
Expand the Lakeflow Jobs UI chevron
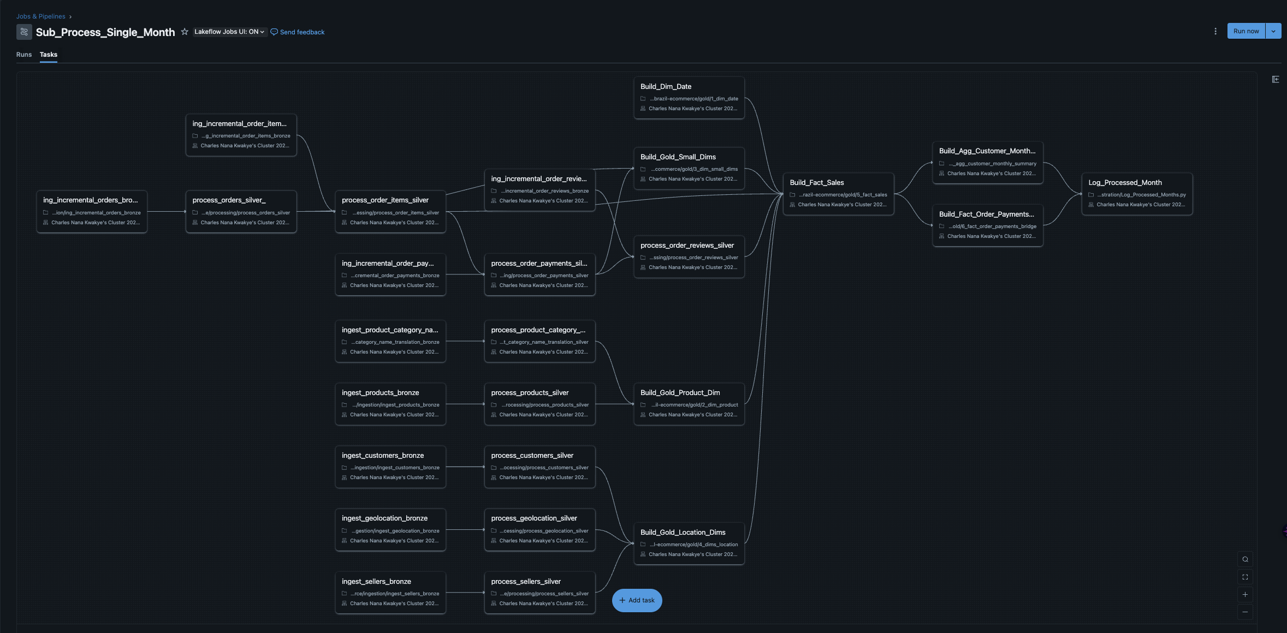coord(262,31)
